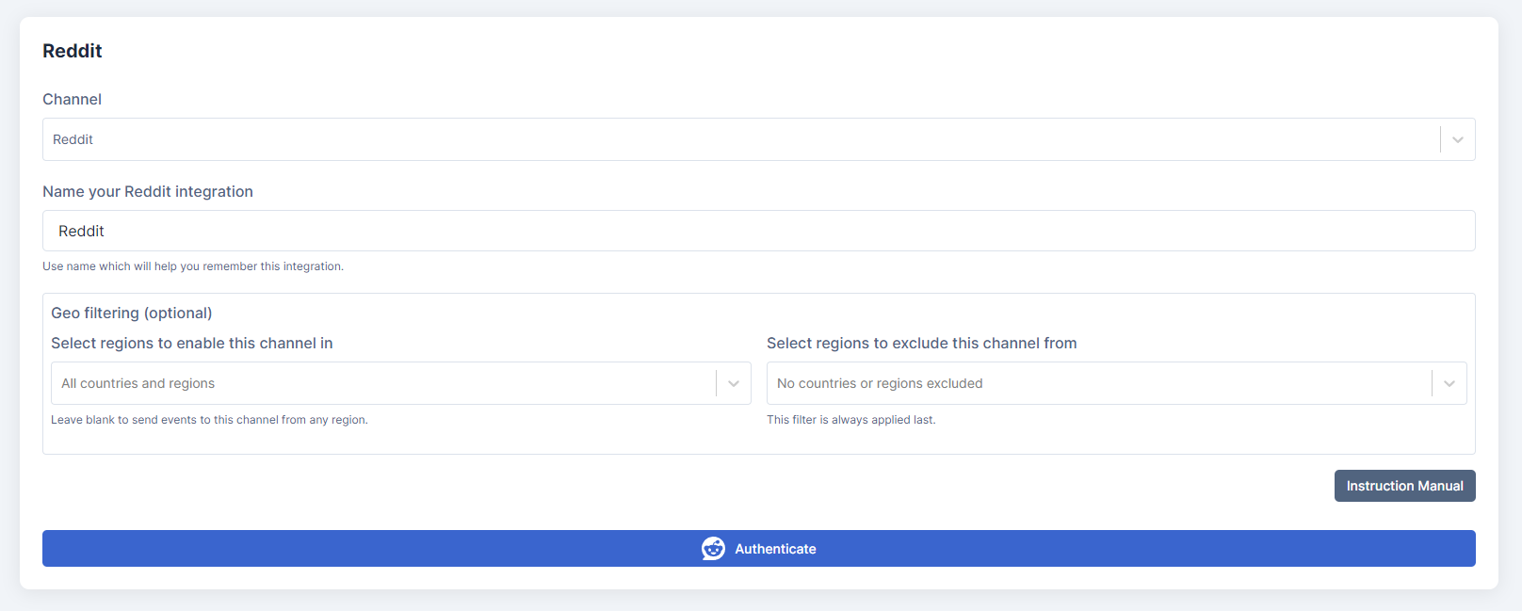Click the 'This filter is always applied last' note
Image resolution: width=1522 pixels, height=611 pixels.
(850, 420)
